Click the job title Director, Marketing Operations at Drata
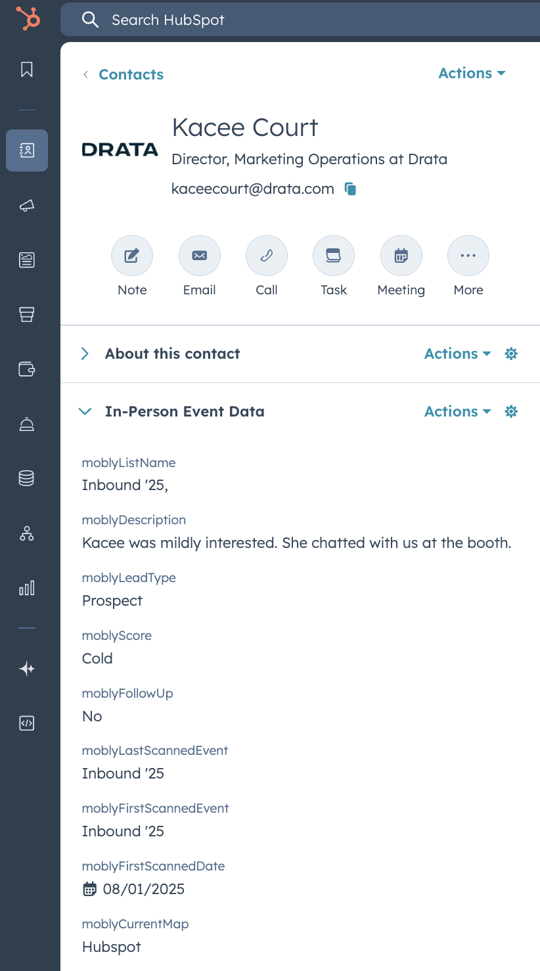The height and width of the screenshot is (971, 540). tap(309, 159)
